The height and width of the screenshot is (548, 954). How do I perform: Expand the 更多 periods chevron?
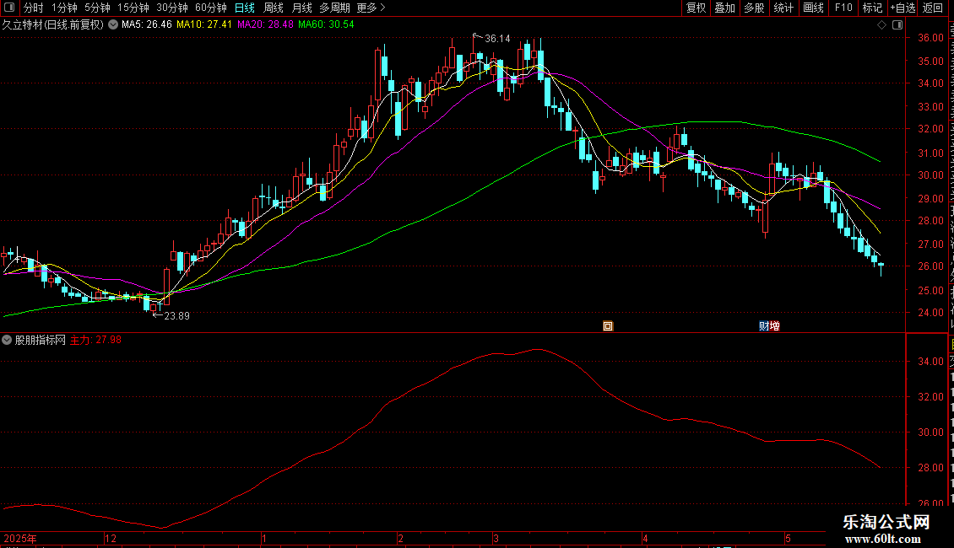[x=382, y=8]
